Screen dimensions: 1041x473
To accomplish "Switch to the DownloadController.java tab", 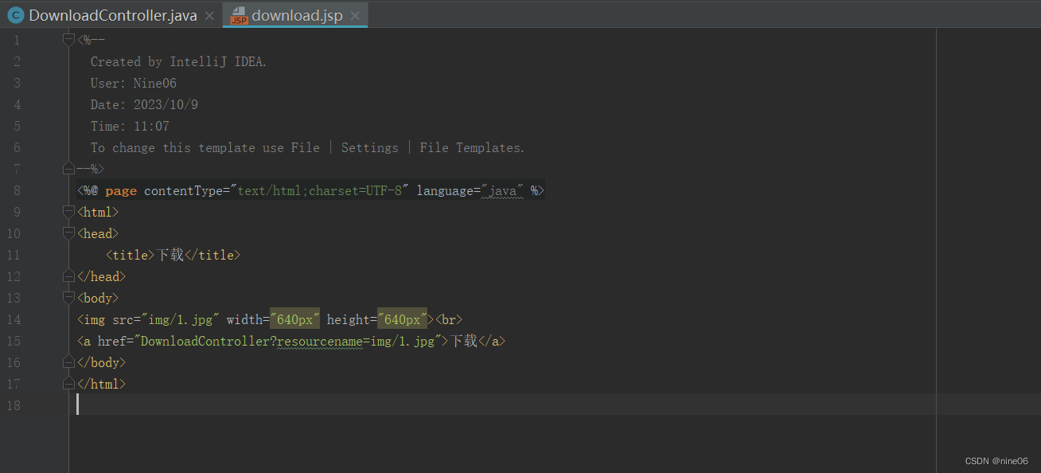I will click(111, 14).
